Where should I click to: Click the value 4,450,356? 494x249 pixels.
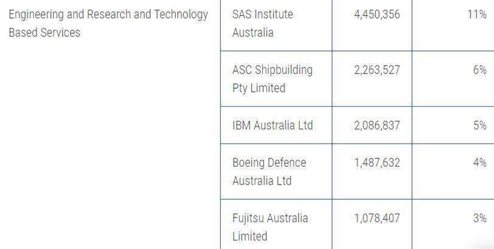pyautogui.click(x=377, y=14)
